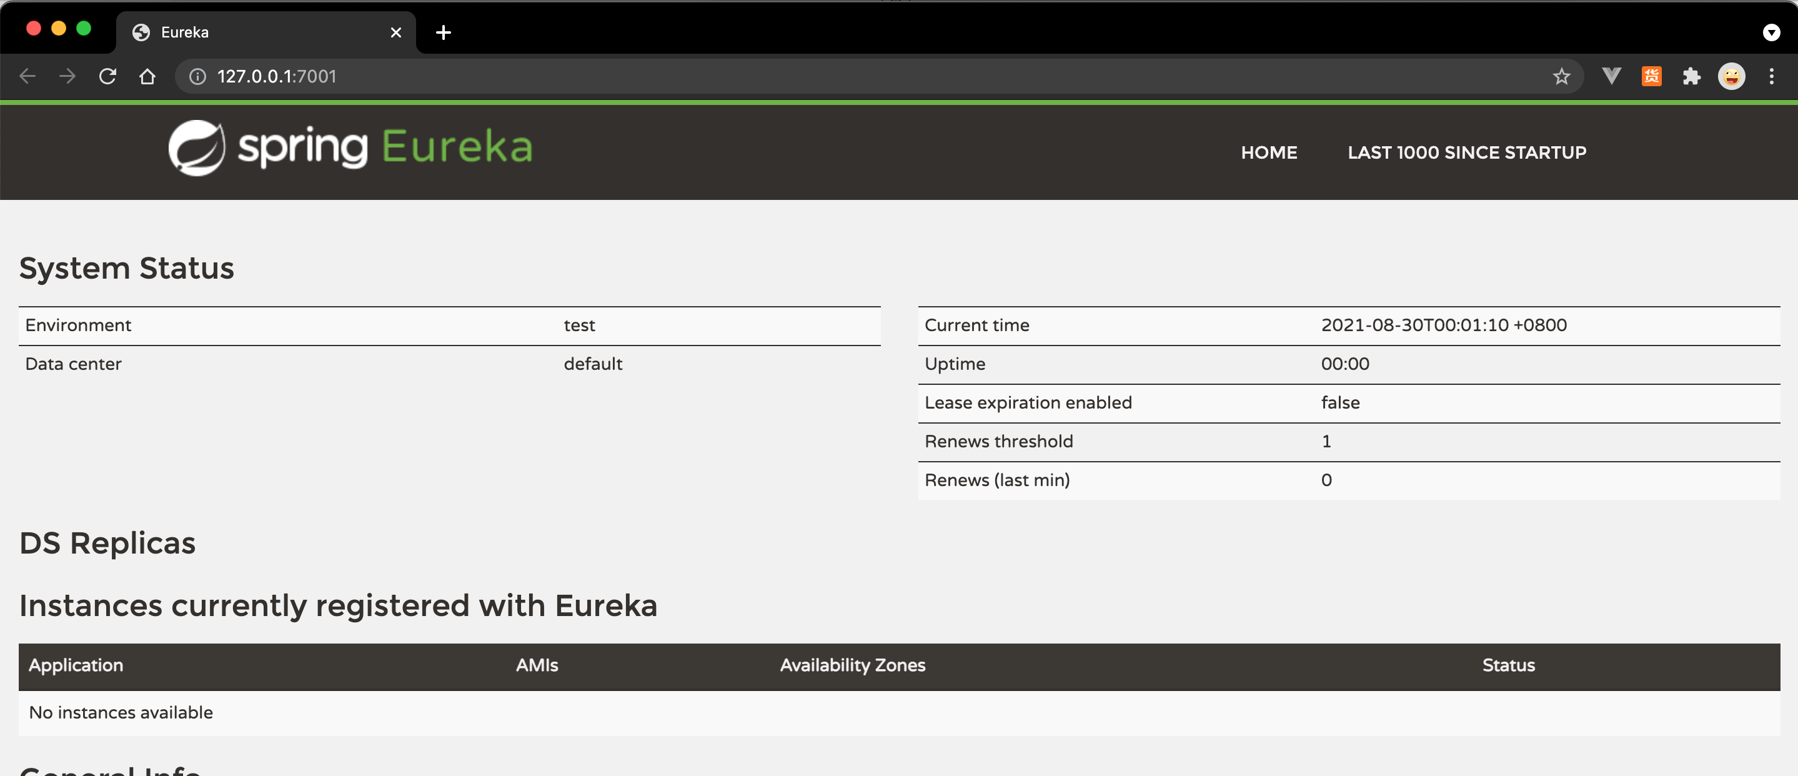
Task: Click the macOS green fullscreen button
Action: tap(84, 28)
